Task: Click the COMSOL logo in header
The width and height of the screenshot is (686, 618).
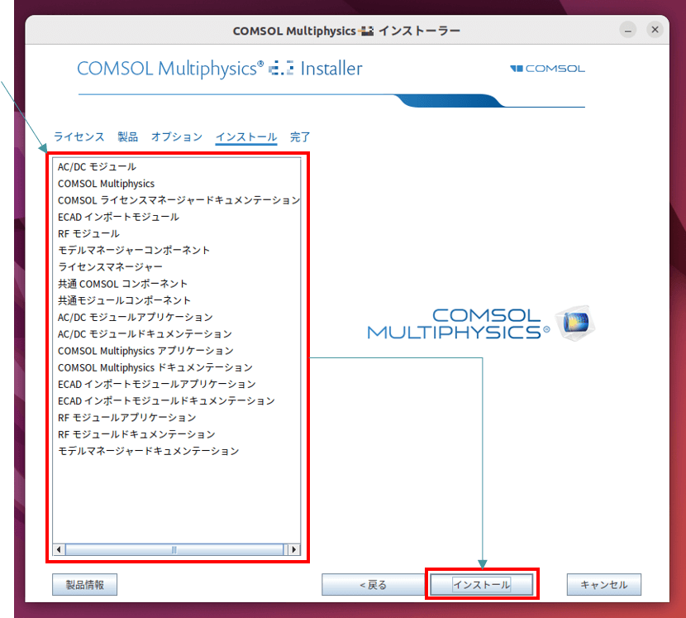Action: (x=547, y=69)
